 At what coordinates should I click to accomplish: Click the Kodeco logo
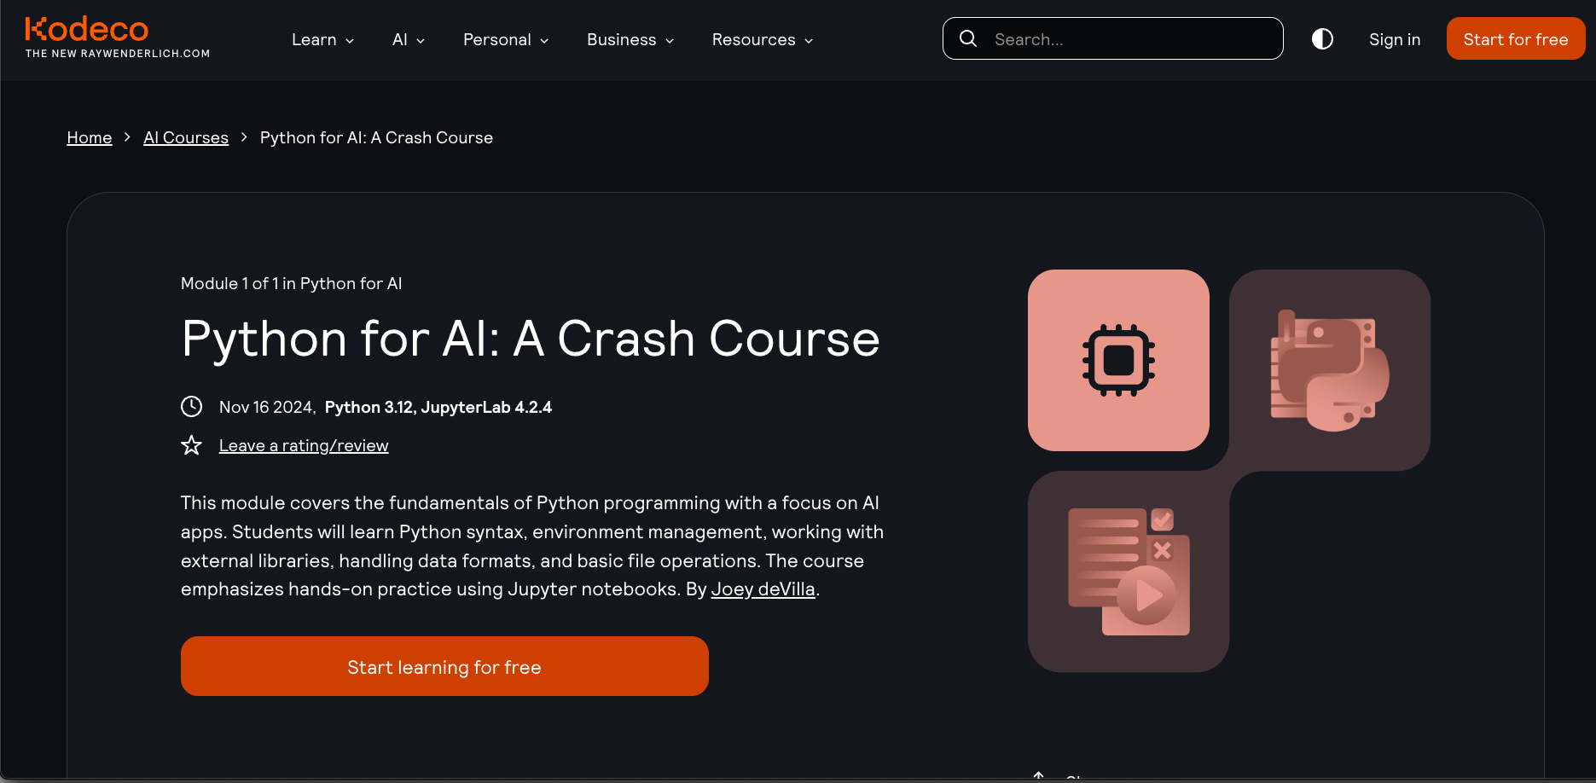pyautogui.click(x=87, y=29)
